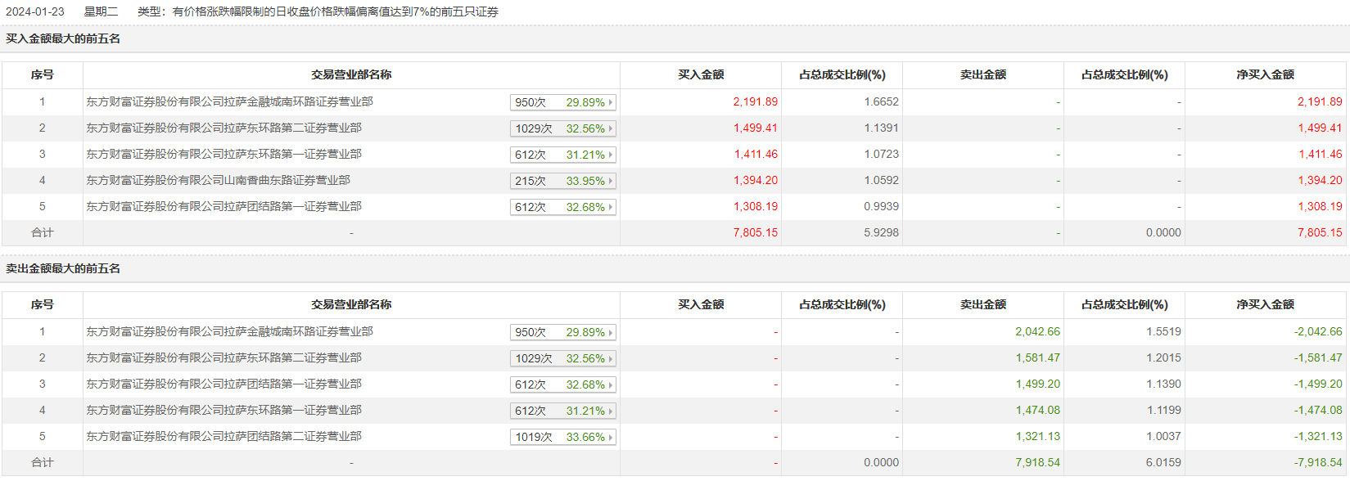Expand the 1029次 32.56% badge in buy table
This screenshot has height=481, width=1350.
coord(562,129)
